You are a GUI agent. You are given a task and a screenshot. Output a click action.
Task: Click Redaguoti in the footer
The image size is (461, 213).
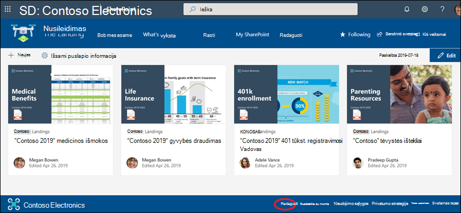point(289,203)
